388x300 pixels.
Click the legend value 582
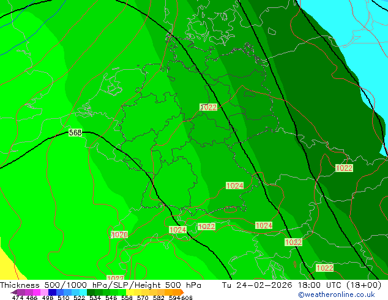pos(159,298)
